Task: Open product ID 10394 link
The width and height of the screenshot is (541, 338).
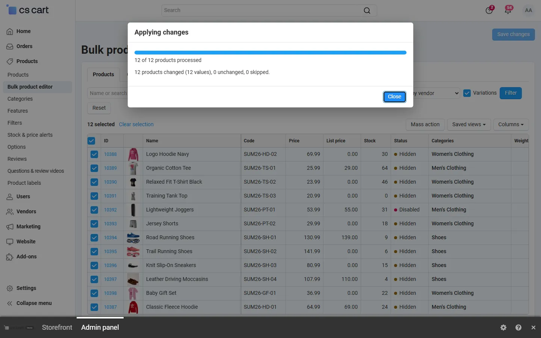Action: pyautogui.click(x=110, y=238)
